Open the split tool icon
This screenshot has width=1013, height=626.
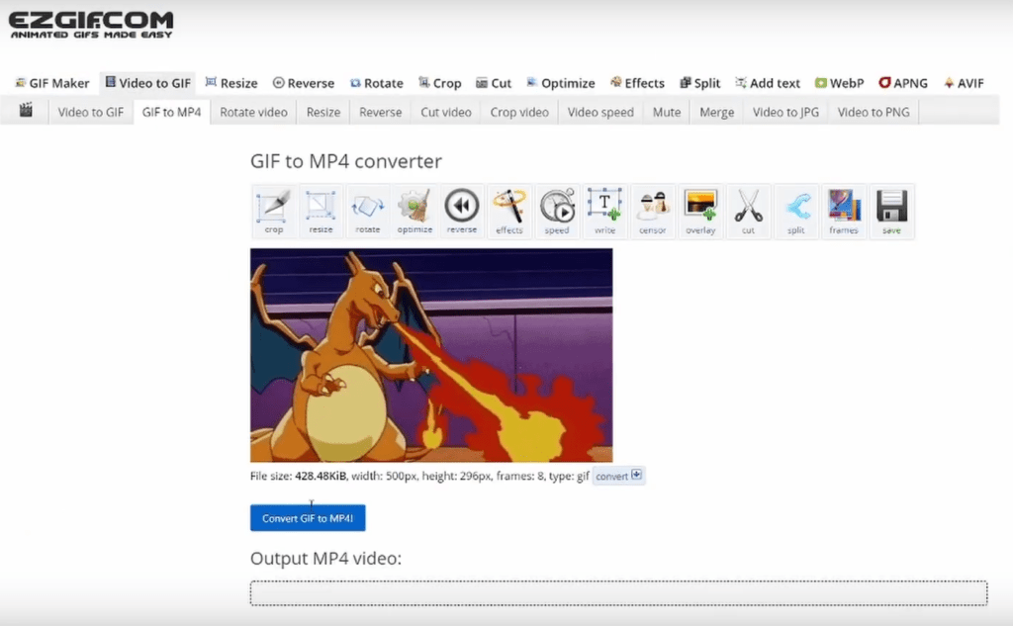click(796, 212)
